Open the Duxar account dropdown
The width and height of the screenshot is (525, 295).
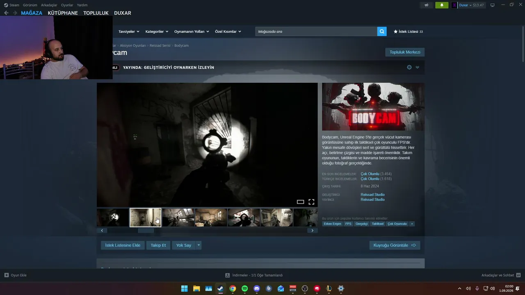[x=466, y=5]
